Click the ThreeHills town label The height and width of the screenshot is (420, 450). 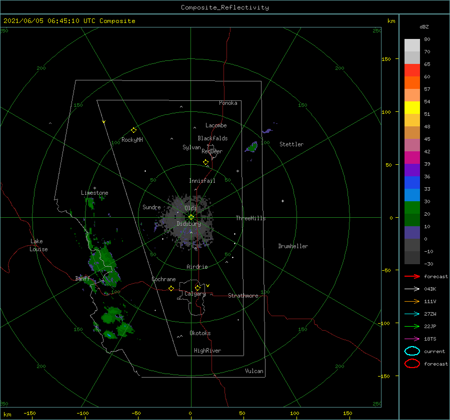(x=250, y=218)
